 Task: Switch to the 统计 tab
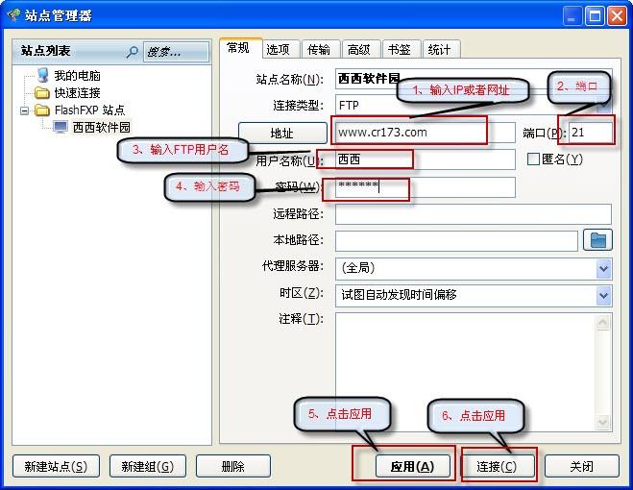tap(441, 49)
